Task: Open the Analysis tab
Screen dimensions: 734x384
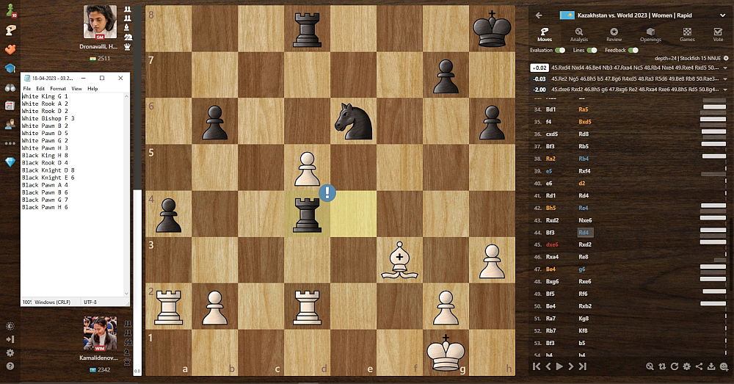Action: point(579,35)
